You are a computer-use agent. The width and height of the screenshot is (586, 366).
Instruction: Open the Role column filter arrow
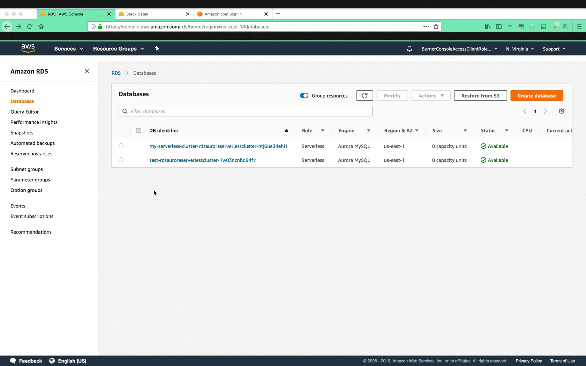(x=323, y=130)
